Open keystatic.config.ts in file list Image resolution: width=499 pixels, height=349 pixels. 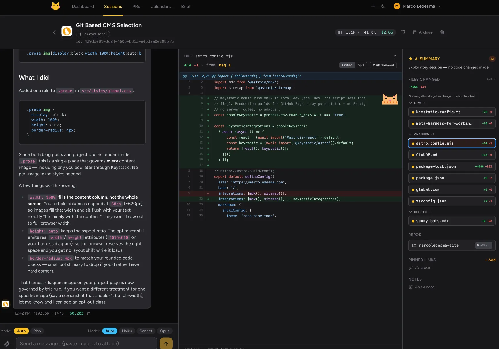click(x=452, y=112)
